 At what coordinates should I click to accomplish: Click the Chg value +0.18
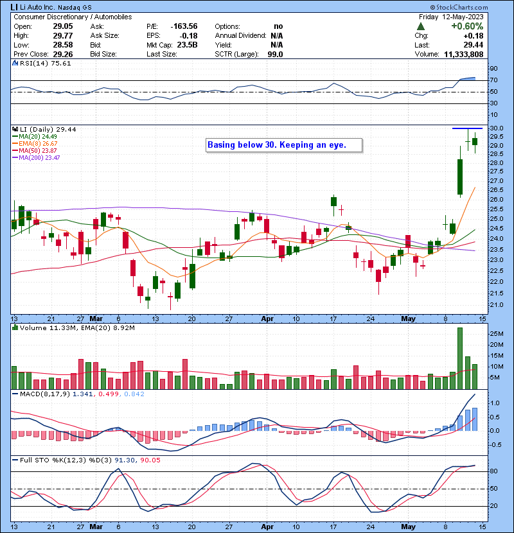click(x=474, y=36)
